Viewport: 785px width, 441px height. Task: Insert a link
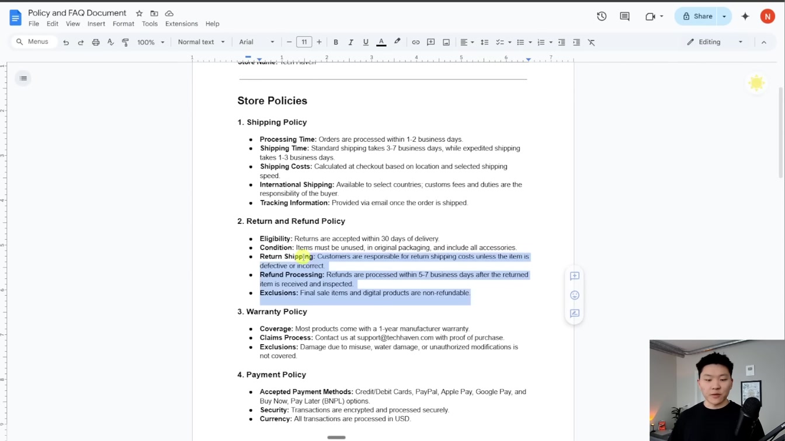tap(416, 42)
